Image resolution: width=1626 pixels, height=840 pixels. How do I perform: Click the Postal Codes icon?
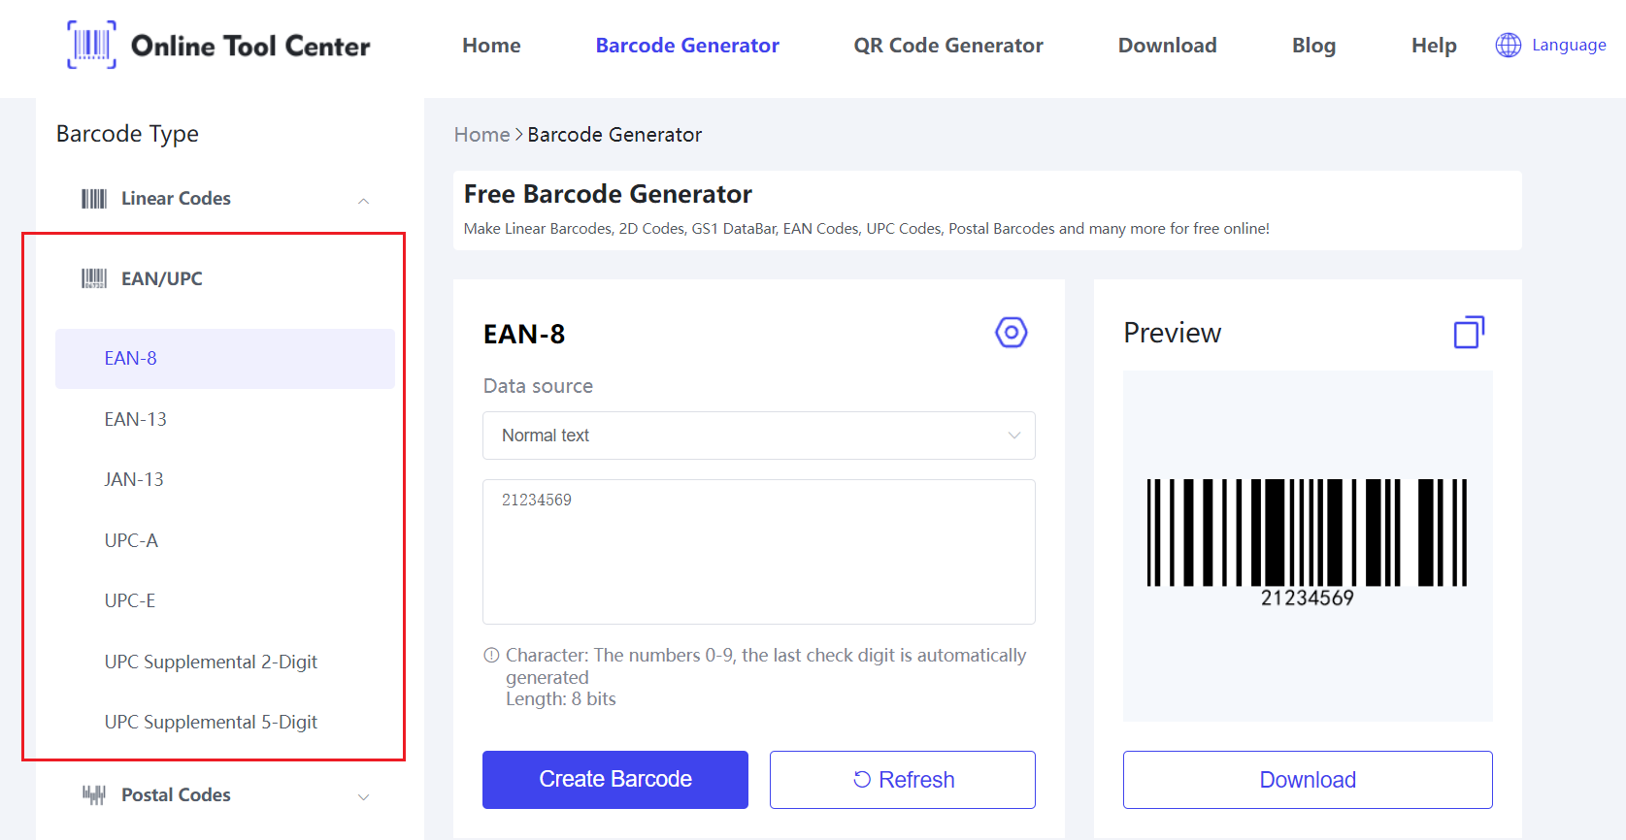point(94,795)
